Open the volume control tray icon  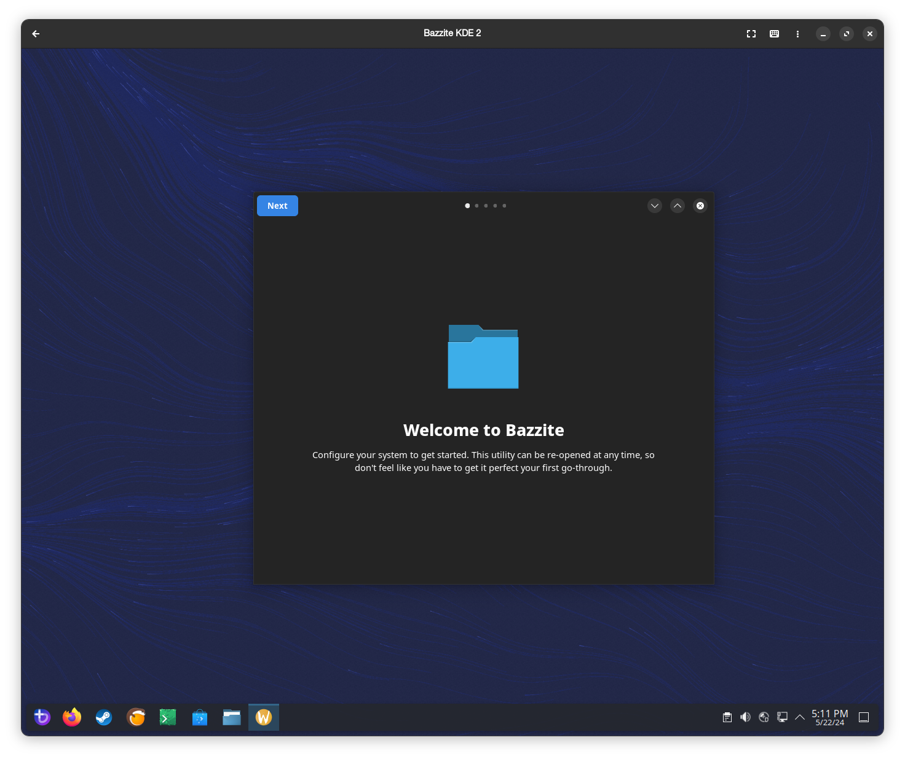click(746, 717)
